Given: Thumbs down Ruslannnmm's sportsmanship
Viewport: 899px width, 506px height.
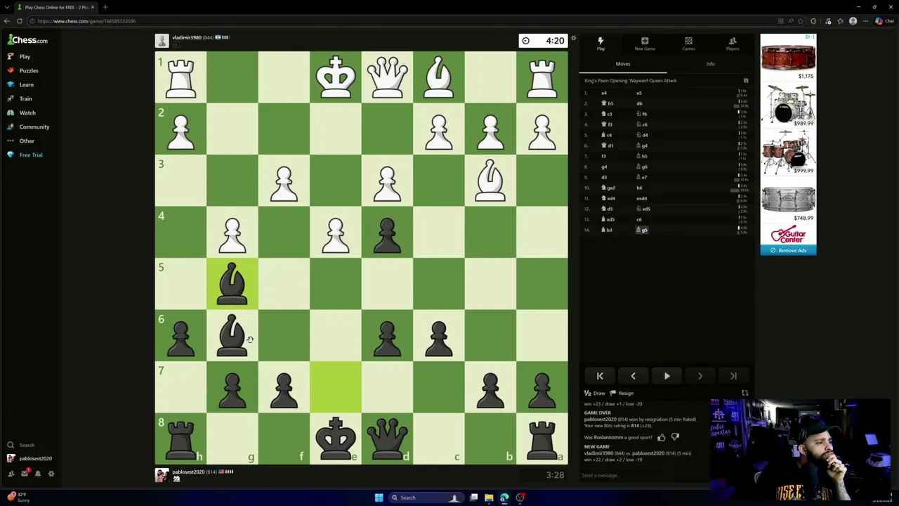Looking at the screenshot, I should pos(675,437).
